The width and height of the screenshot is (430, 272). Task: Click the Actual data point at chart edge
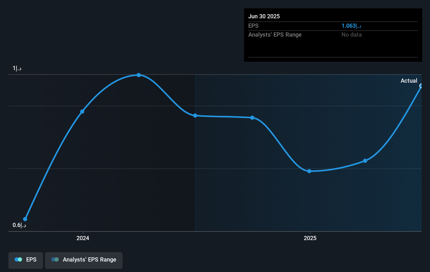tap(421, 86)
